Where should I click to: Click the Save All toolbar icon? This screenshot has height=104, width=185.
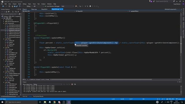click(x=17, y=6)
